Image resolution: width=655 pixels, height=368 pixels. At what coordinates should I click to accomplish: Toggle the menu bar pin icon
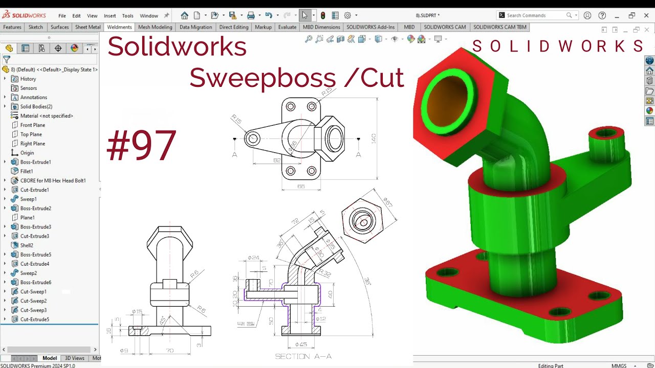tap(166, 15)
